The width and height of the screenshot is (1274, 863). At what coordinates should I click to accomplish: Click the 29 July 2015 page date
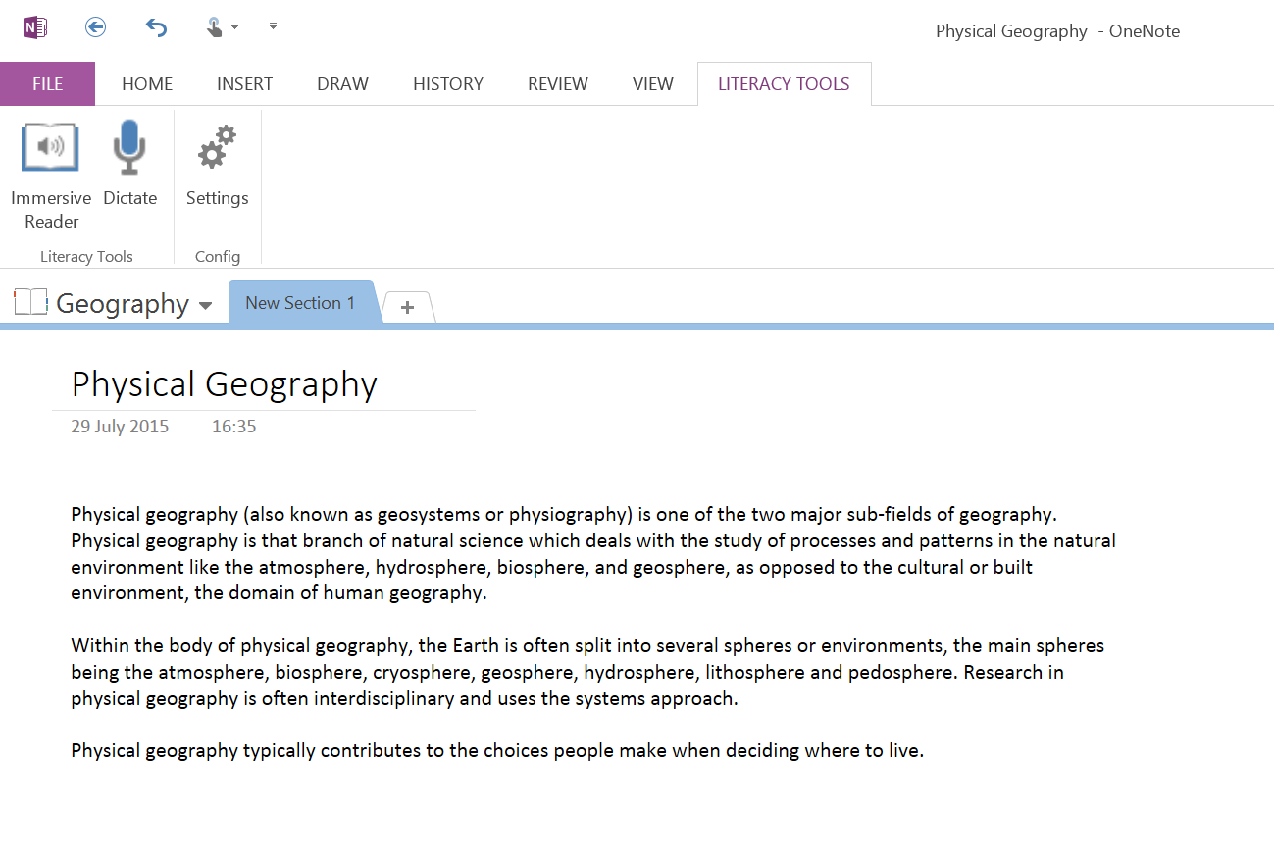click(x=120, y=427)
